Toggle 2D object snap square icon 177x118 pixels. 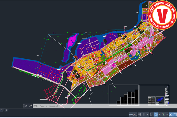click(x=175, y=114)
